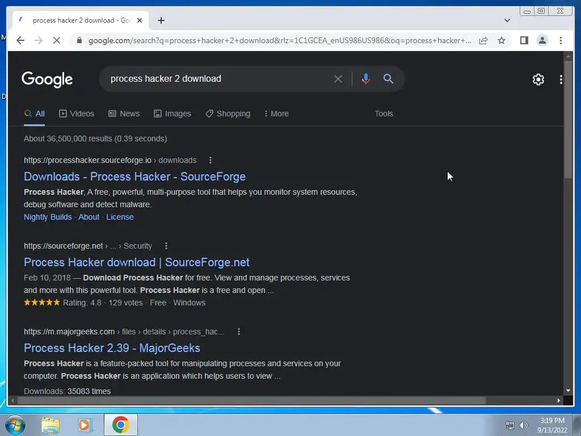Open the Nightly Builds sitelink

click(x=48, y=217)
